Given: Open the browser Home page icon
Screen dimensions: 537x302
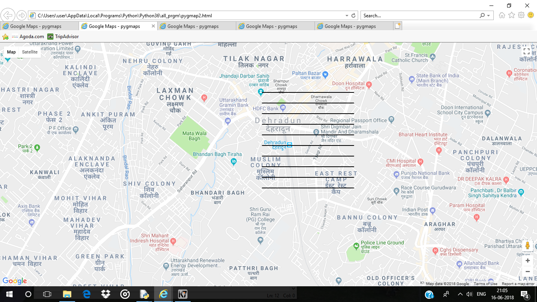Looking at the screenshot, I should (x=502, y=15).
